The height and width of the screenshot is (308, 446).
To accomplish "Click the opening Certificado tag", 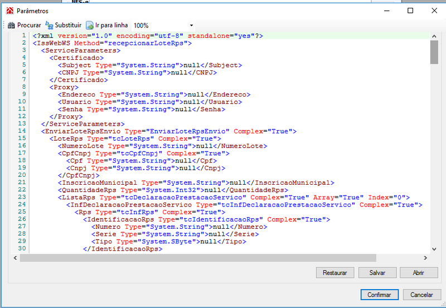I will pos(76,58).
